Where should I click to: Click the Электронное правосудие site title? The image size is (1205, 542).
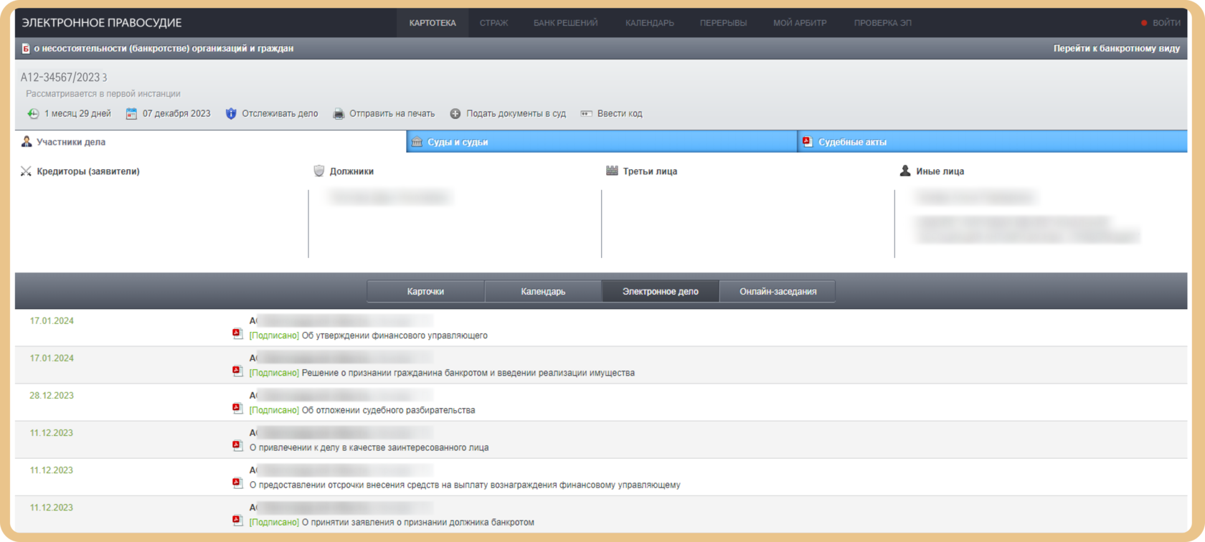(x=102, y=23)
